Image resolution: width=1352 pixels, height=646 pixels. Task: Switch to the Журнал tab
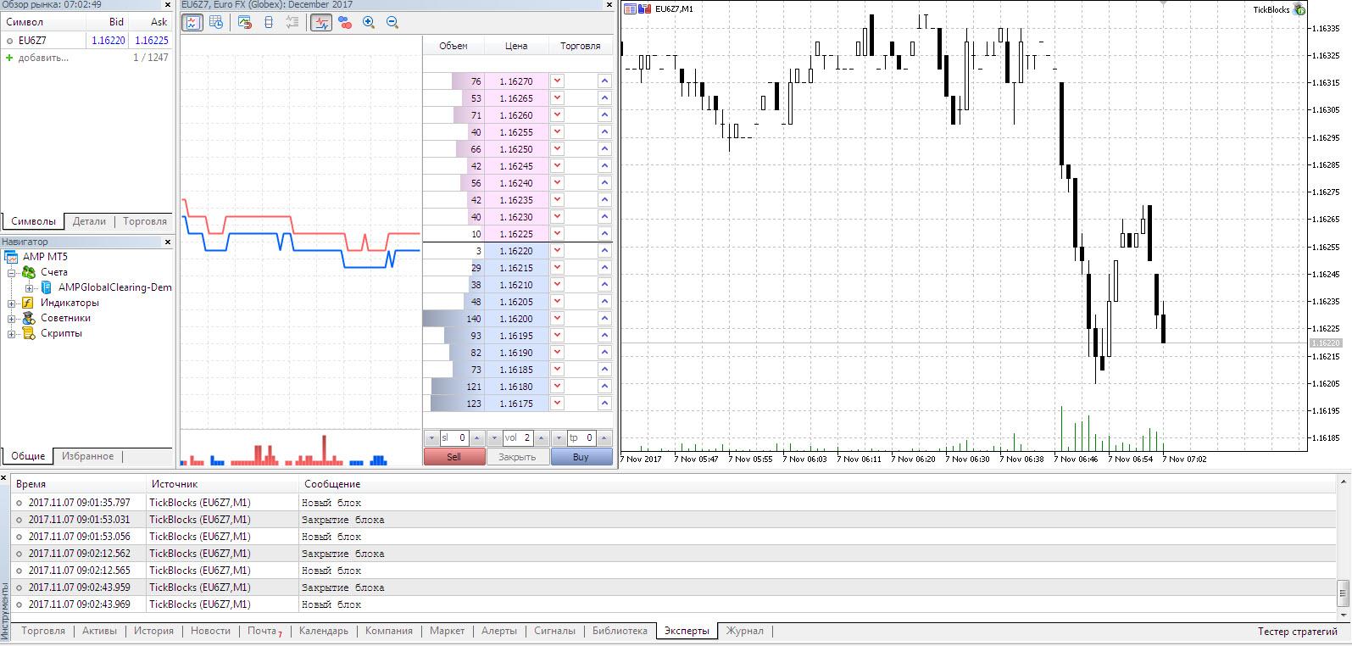[744, 631]
